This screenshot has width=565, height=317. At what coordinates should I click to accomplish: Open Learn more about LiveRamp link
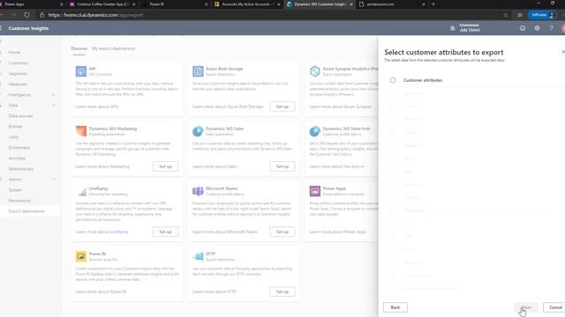(102, 232)
